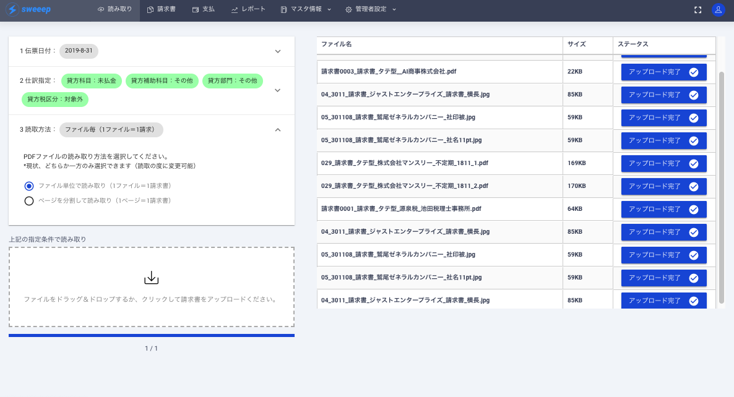734x397 pixels.
Task: Select ファイル単位で読み取り radio option
Action: pyautogui.click(x=28, y=186)
